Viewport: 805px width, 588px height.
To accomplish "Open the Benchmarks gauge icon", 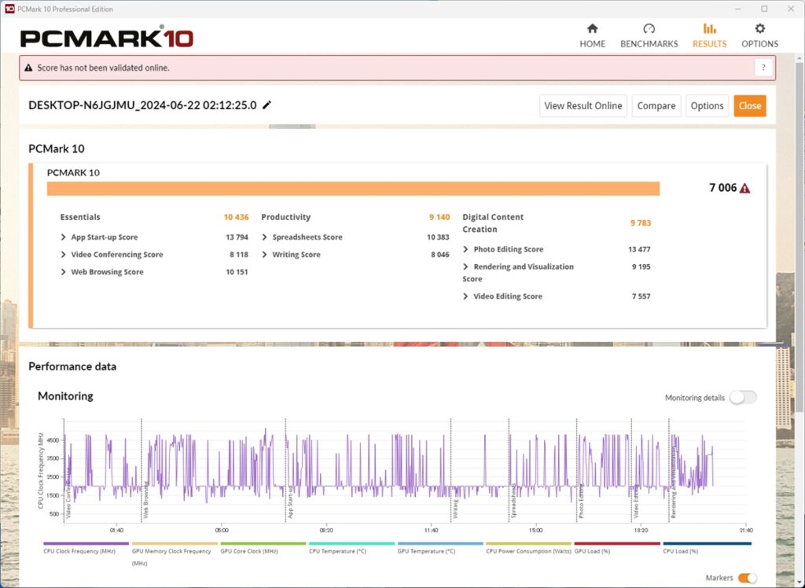I will tap(649, 28).
